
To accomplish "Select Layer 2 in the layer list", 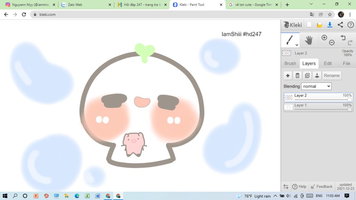I will tap(318, 97).
